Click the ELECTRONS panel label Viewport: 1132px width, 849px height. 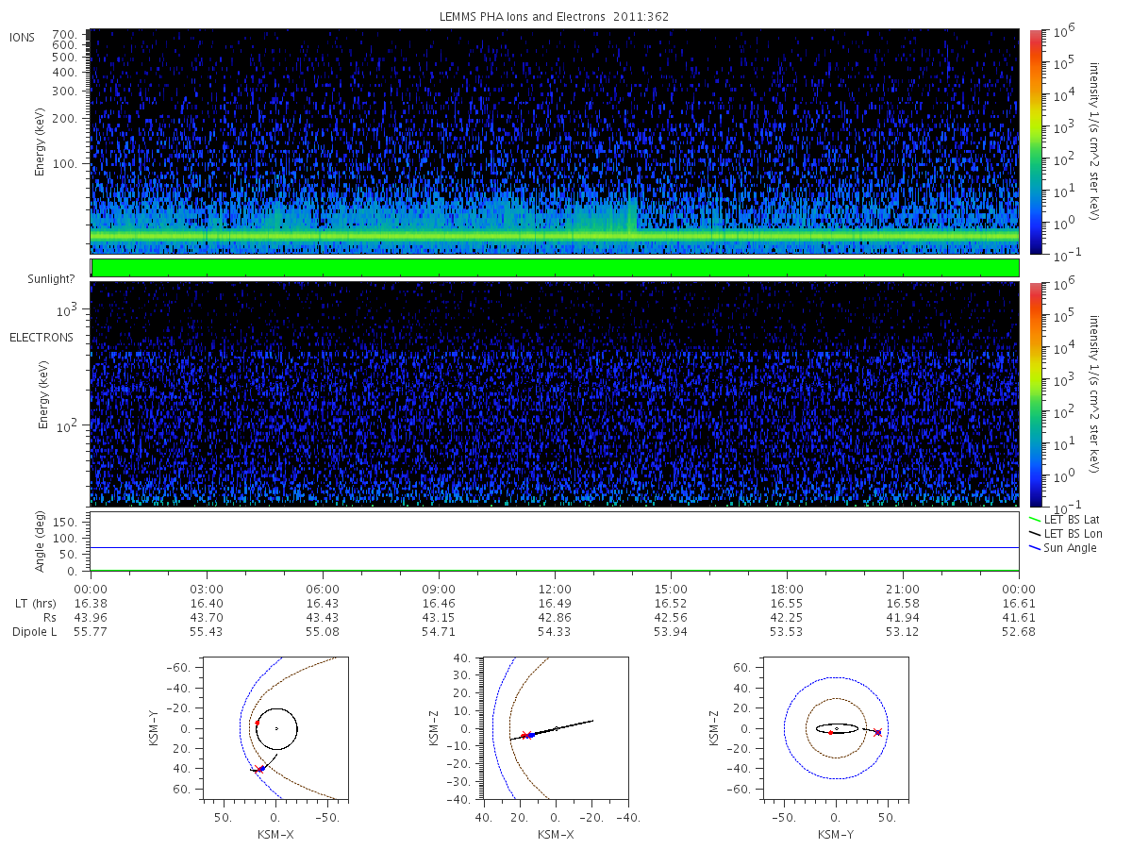tap(41, 337)
